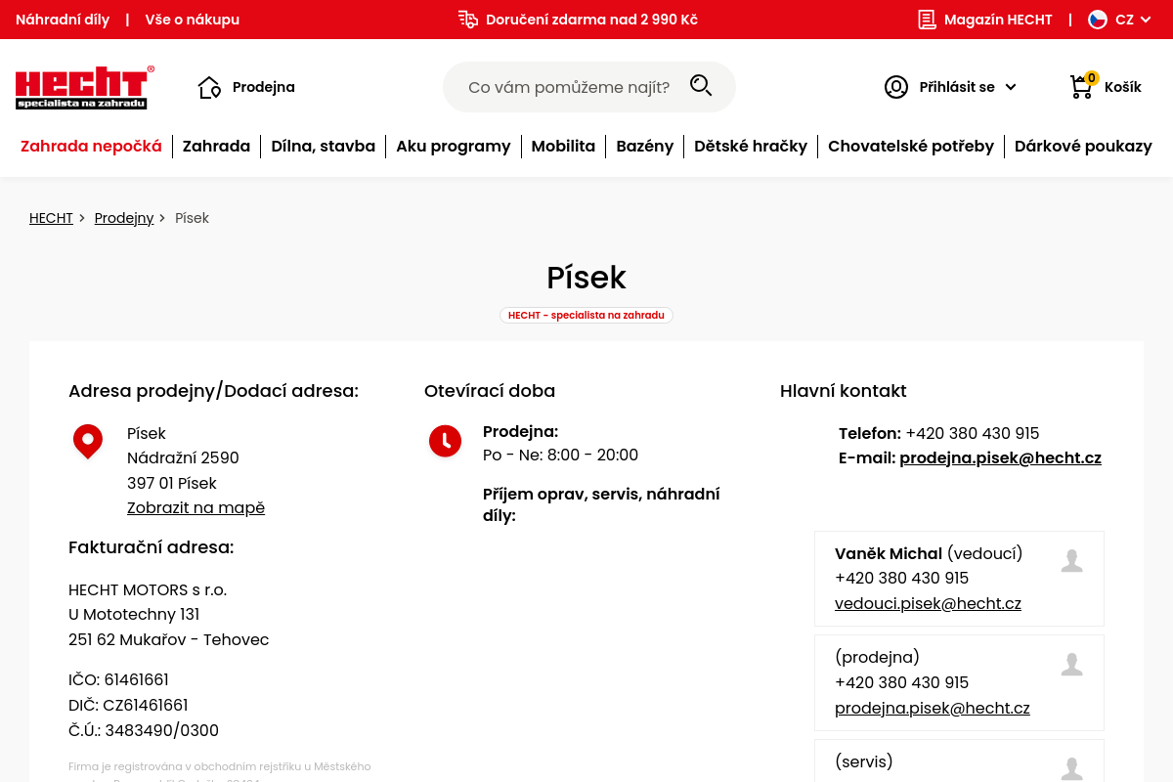Click the vedouci.pisek@hecht.cz email link
Viewport: 1173px width, 782px height.
928,604
